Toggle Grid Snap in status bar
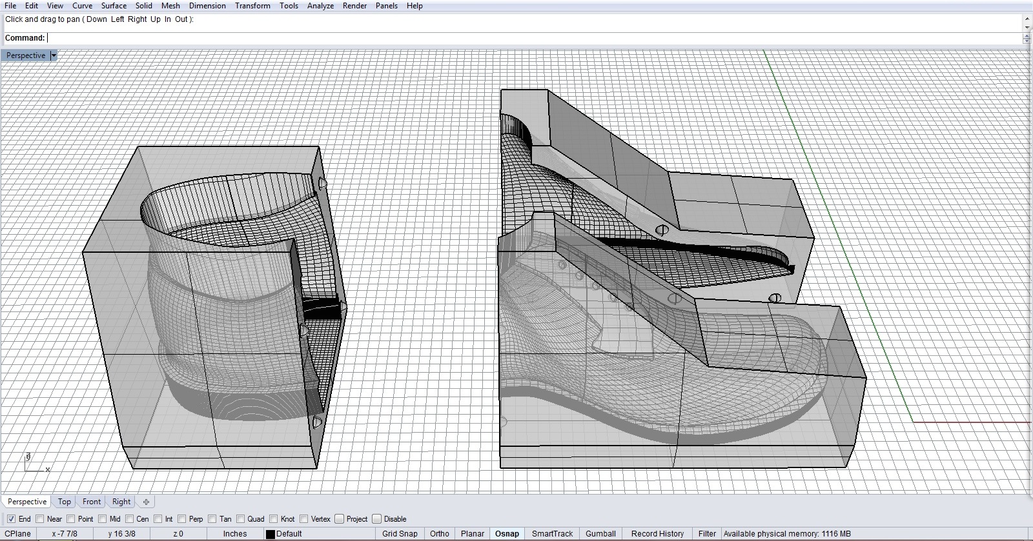 (x=400, y=534)
